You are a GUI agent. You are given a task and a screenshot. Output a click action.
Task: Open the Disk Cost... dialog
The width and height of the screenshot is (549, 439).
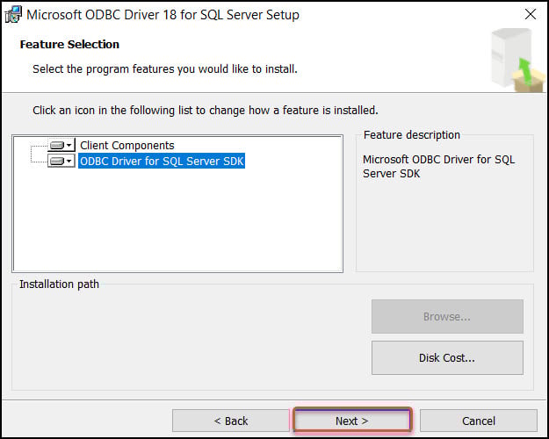pos(447,357)
